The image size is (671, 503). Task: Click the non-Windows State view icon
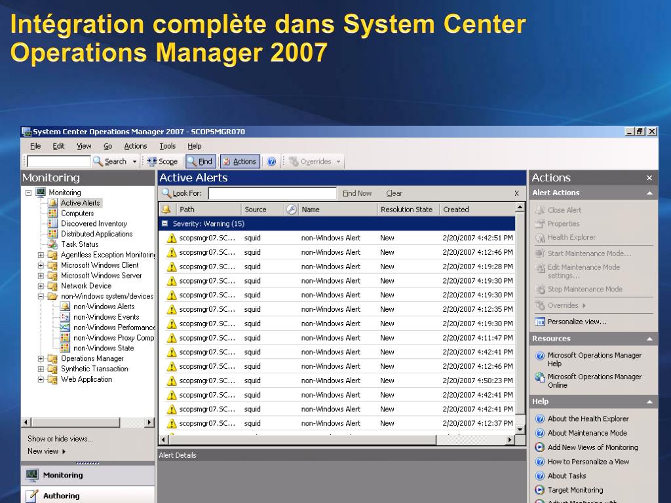(65, 348)
